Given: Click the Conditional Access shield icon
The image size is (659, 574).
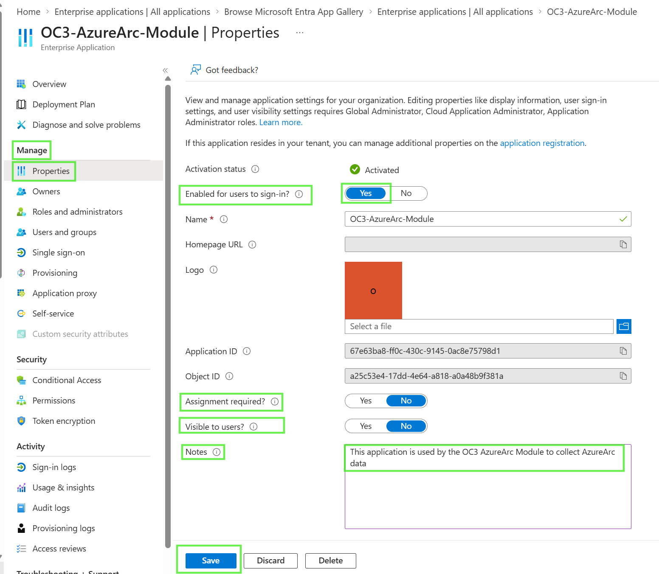Looking at the screenshot, I should pos(21,380).
